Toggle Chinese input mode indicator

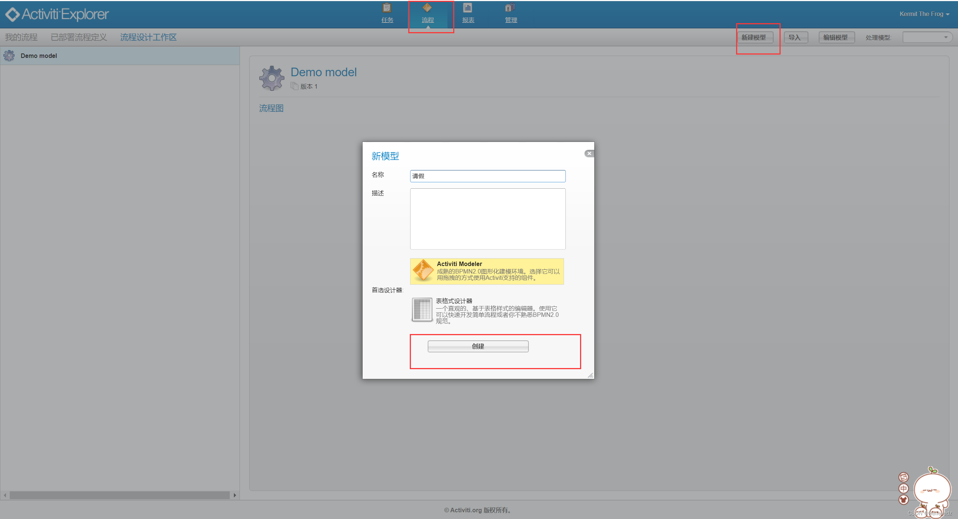(903, 488)
